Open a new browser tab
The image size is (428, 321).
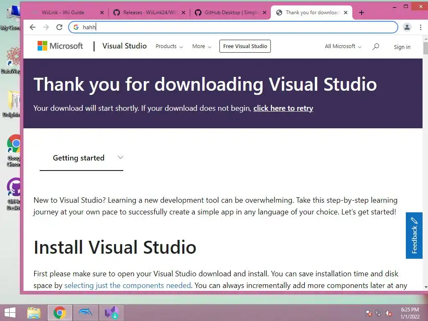tap(362, 13)
